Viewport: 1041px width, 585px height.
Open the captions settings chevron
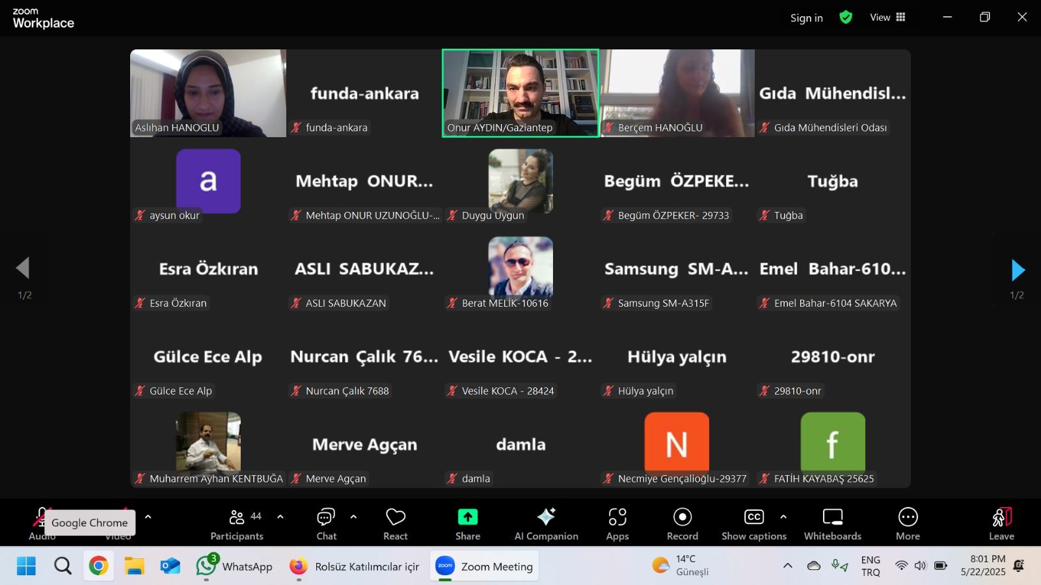coord(782,517)
